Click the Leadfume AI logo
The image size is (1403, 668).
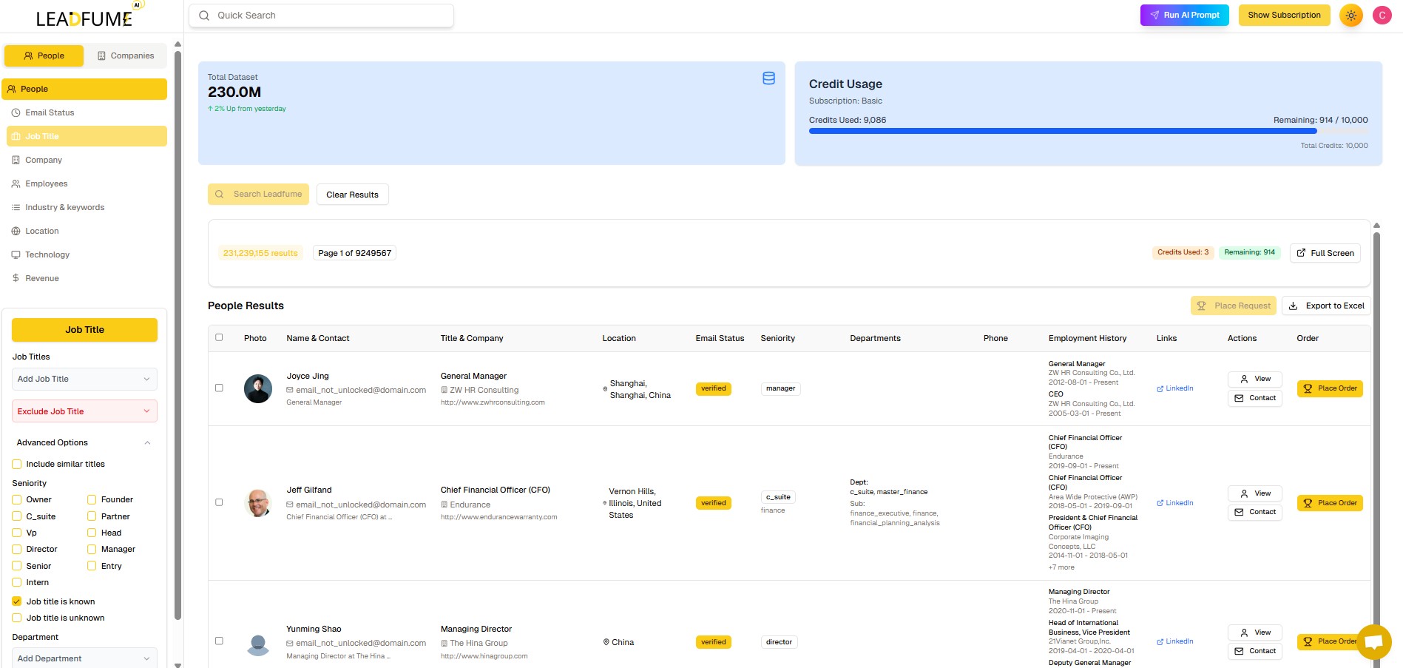(x=85, y=16)
